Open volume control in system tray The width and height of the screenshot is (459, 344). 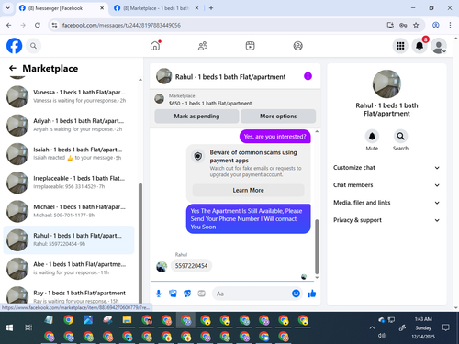coord(382,336)
